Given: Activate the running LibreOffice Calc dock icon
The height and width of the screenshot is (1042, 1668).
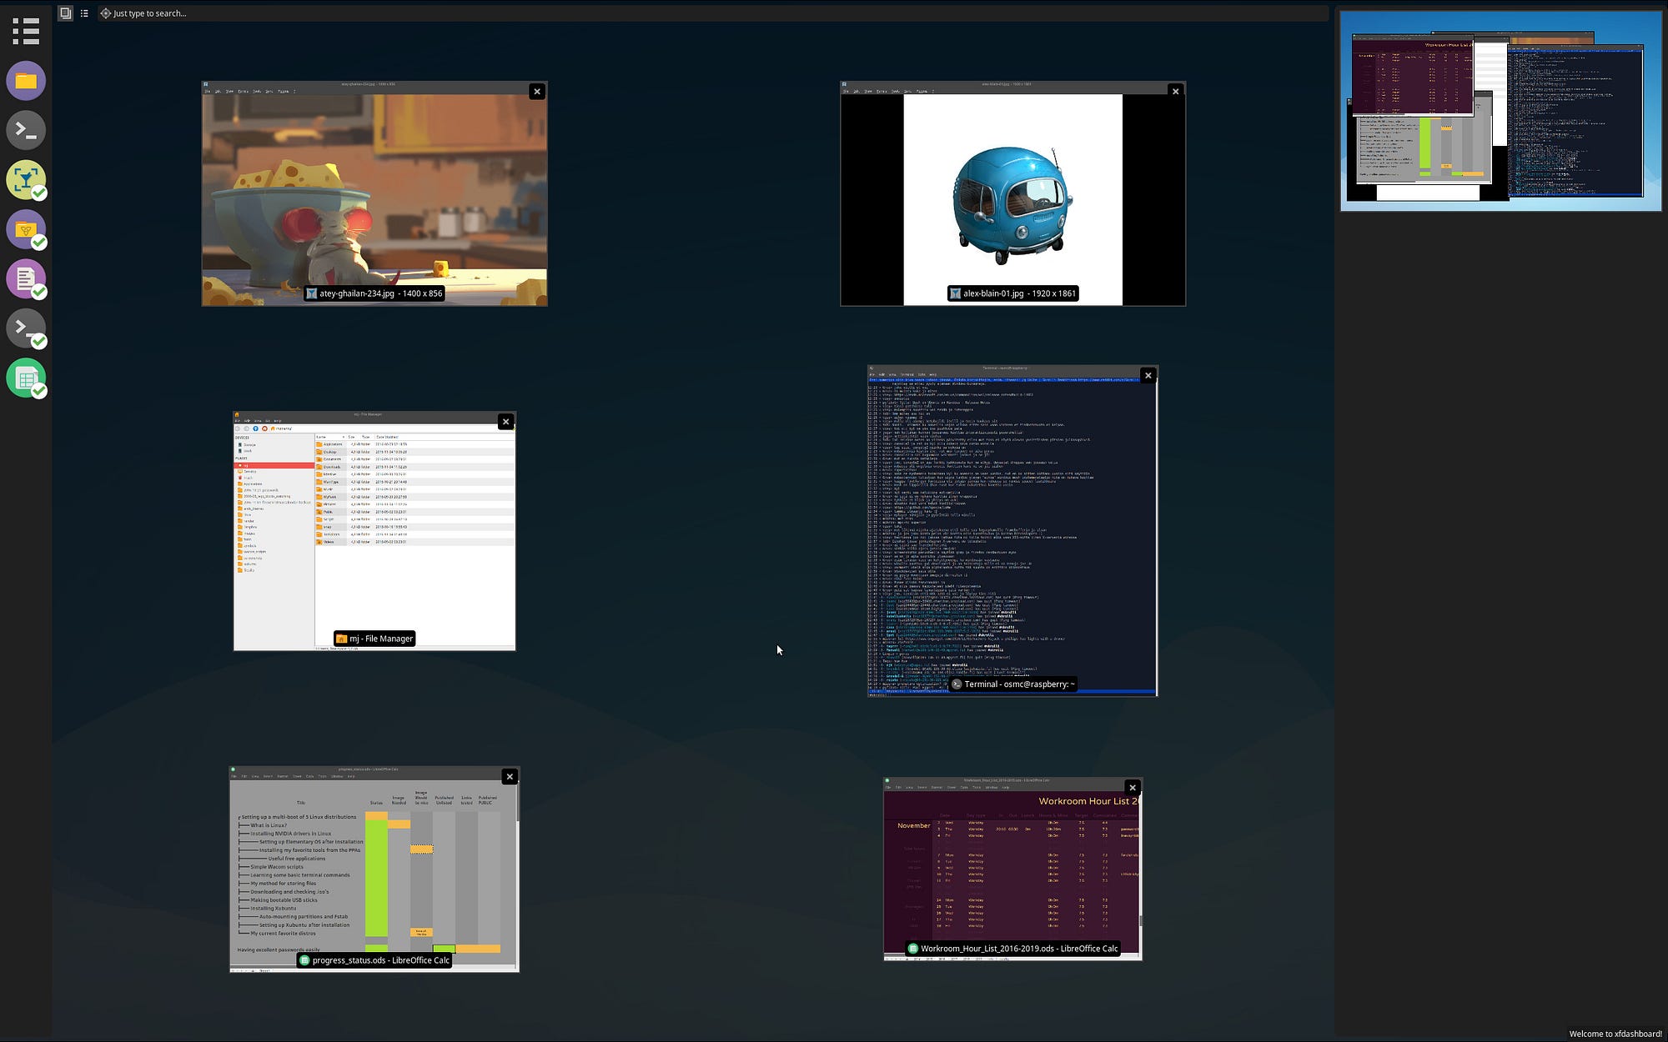Looking at the screenshot, I should coord(26,378).
